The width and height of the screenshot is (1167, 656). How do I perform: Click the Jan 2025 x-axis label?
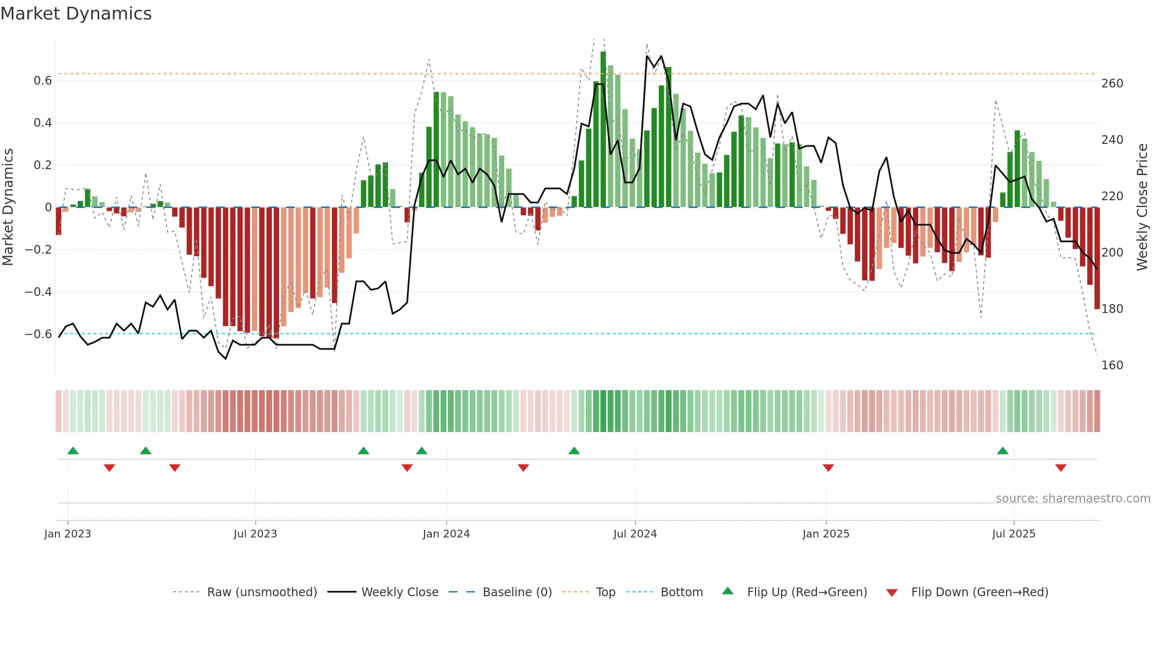pos(826,534)
